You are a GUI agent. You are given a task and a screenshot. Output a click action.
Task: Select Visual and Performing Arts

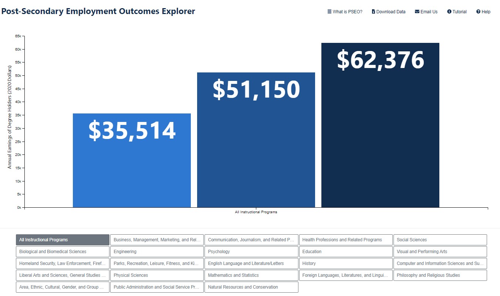coord(440,252)
